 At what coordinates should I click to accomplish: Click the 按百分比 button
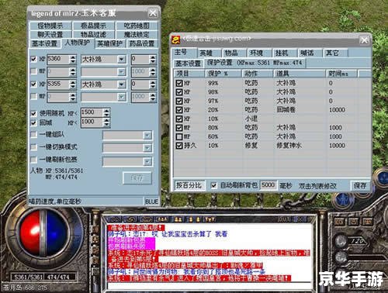tap(189, 185)
